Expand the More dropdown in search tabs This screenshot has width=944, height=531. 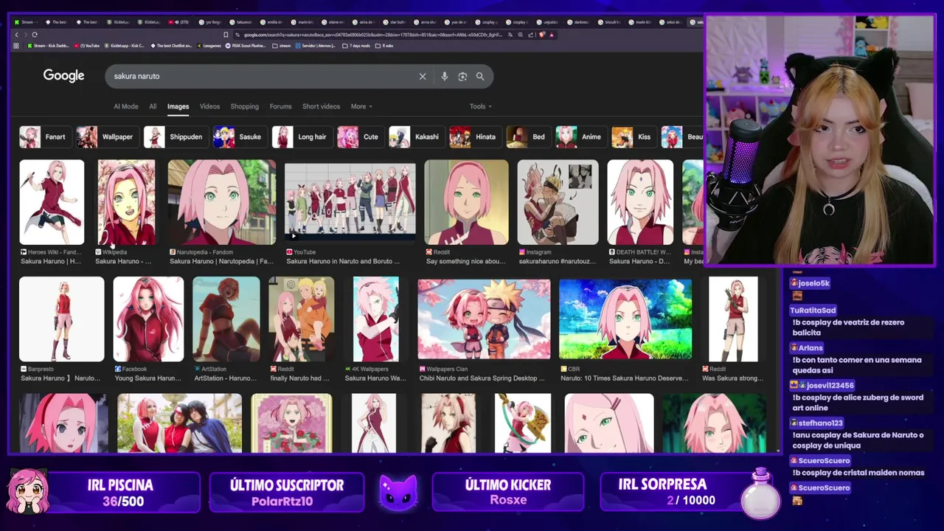[361, 106]
